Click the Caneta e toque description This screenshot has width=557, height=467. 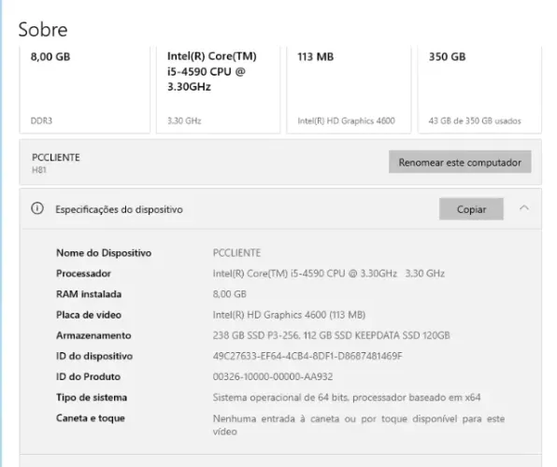pyautogui.click(x=359, y=425)
